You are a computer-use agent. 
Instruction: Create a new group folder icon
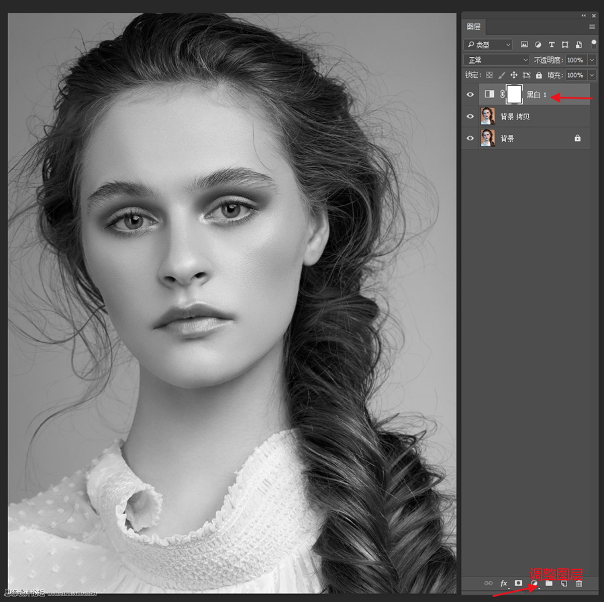point(549,583)
